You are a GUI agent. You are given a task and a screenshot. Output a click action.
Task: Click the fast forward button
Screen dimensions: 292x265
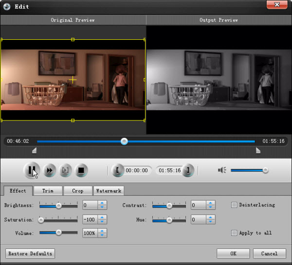coord(49,170)
